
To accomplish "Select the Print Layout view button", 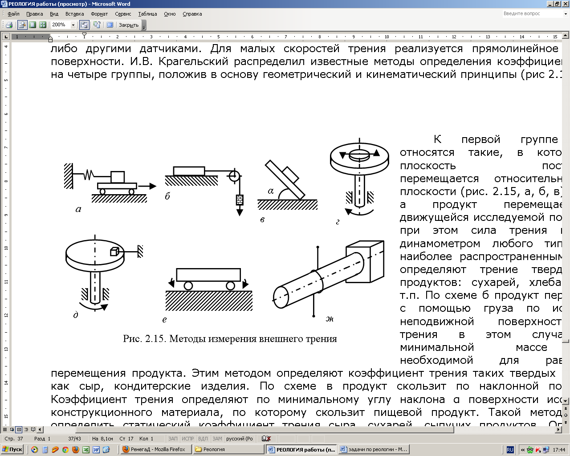I will [19, 430].
